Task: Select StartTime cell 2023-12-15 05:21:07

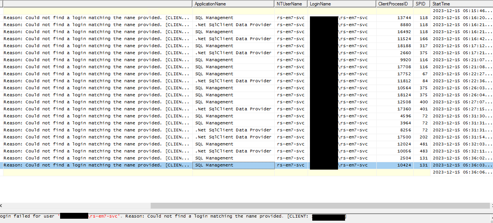Action: tap(461, 60)
